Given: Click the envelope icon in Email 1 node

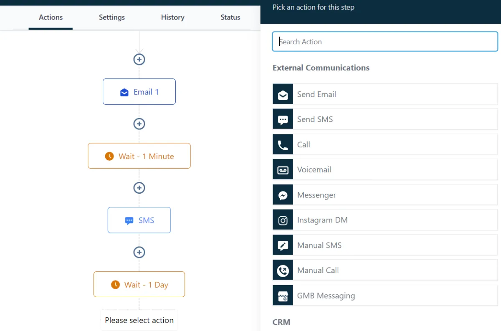Looking at the screenshot, I should [x=124, y=92].
